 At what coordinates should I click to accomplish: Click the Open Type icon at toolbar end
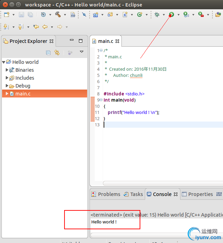(218, 14)
